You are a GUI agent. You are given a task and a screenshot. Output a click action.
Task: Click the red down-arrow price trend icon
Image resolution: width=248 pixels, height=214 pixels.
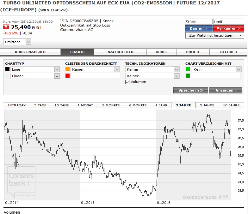pyautogui.click(x=6, y=27)
